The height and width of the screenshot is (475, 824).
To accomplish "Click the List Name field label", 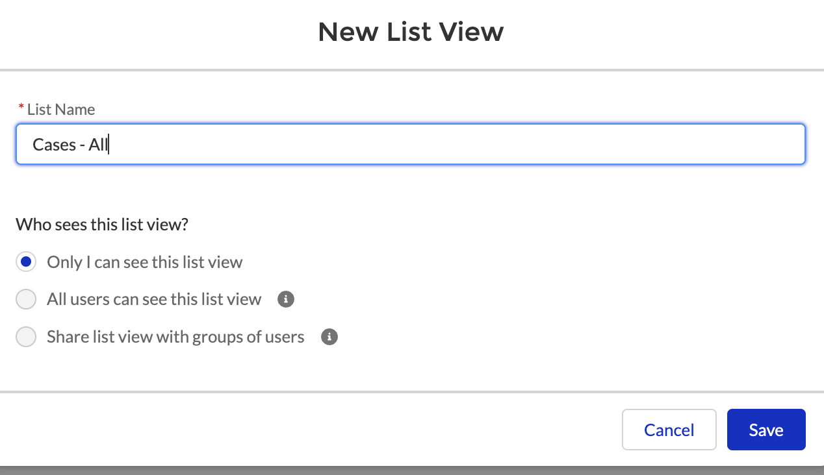I will [x=61, y=109].
